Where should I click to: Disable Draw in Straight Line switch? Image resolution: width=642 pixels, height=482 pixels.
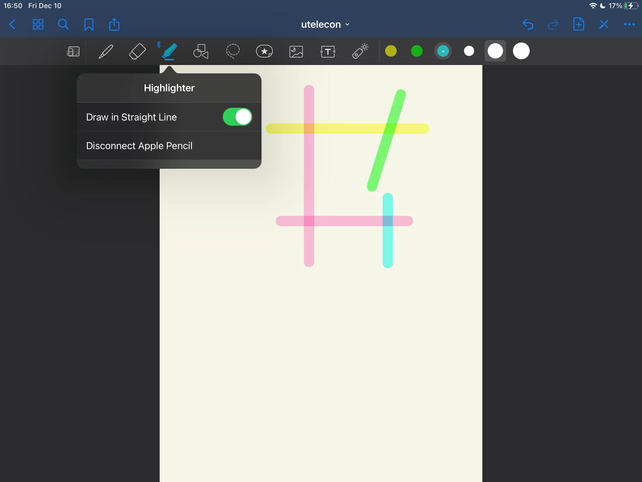click(237, 117)
